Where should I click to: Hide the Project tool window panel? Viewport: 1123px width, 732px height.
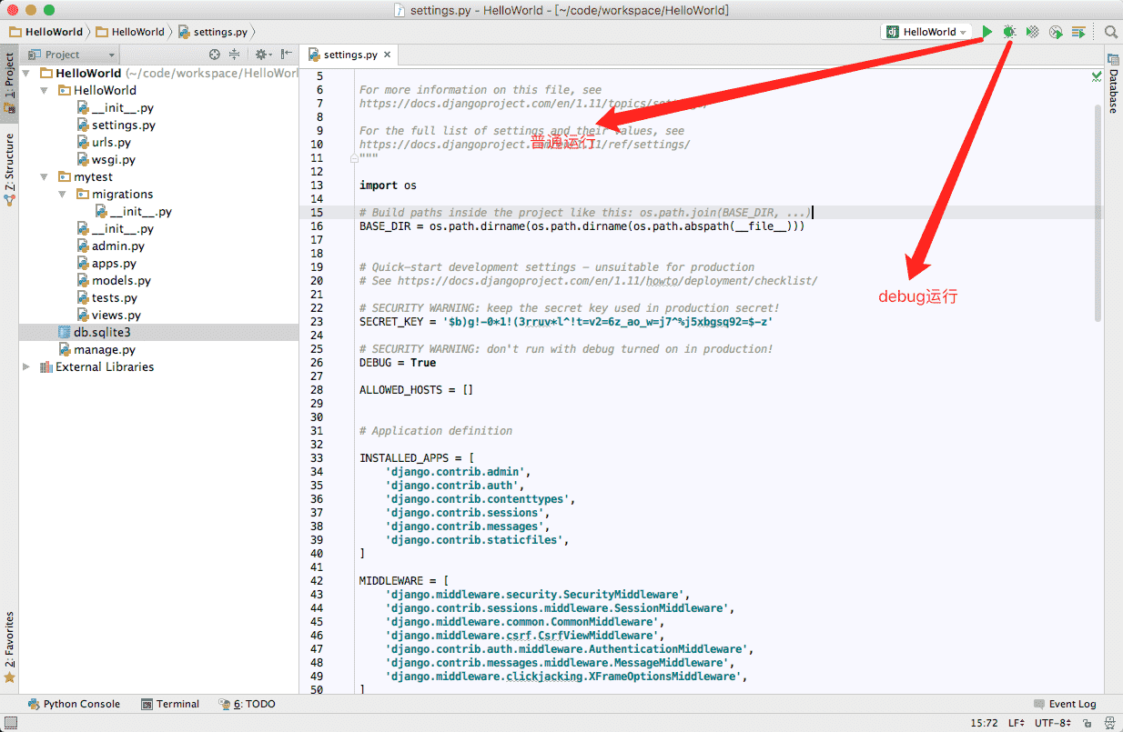[287, 55]
